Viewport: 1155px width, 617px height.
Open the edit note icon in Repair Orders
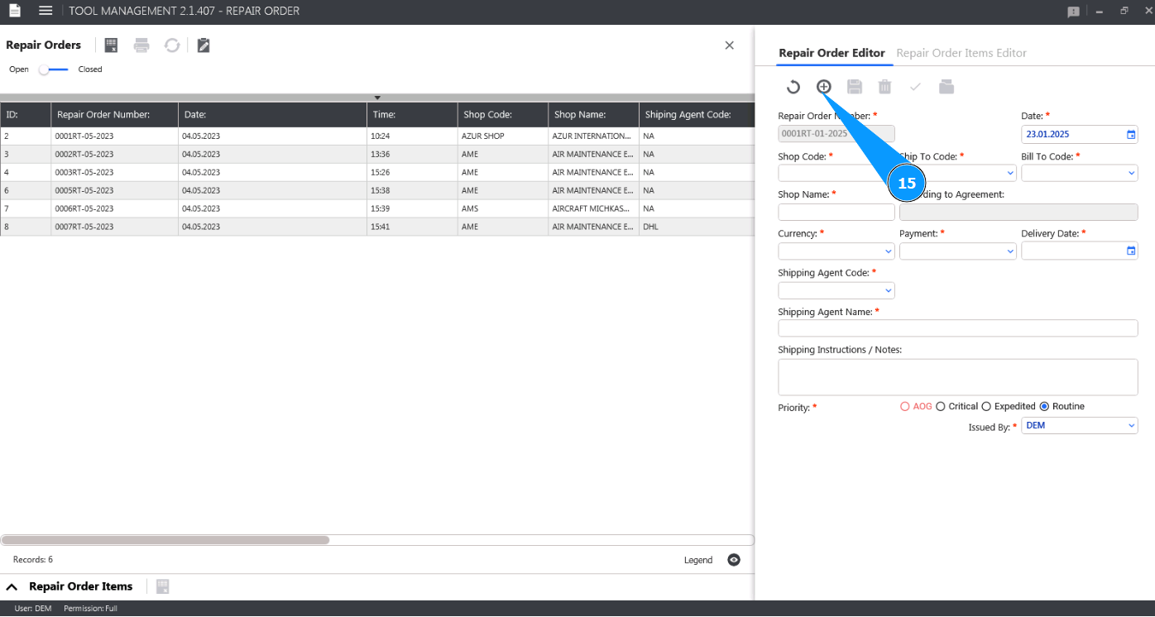click(204, 45)
